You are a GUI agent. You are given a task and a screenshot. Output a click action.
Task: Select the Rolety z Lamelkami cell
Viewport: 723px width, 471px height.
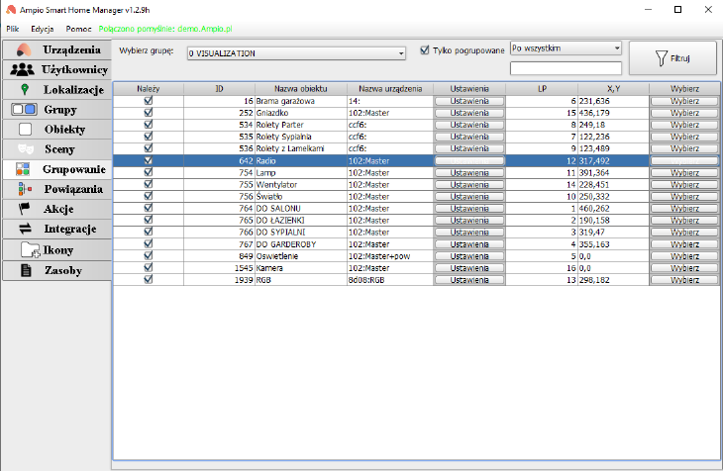click(x=301, y=148)
